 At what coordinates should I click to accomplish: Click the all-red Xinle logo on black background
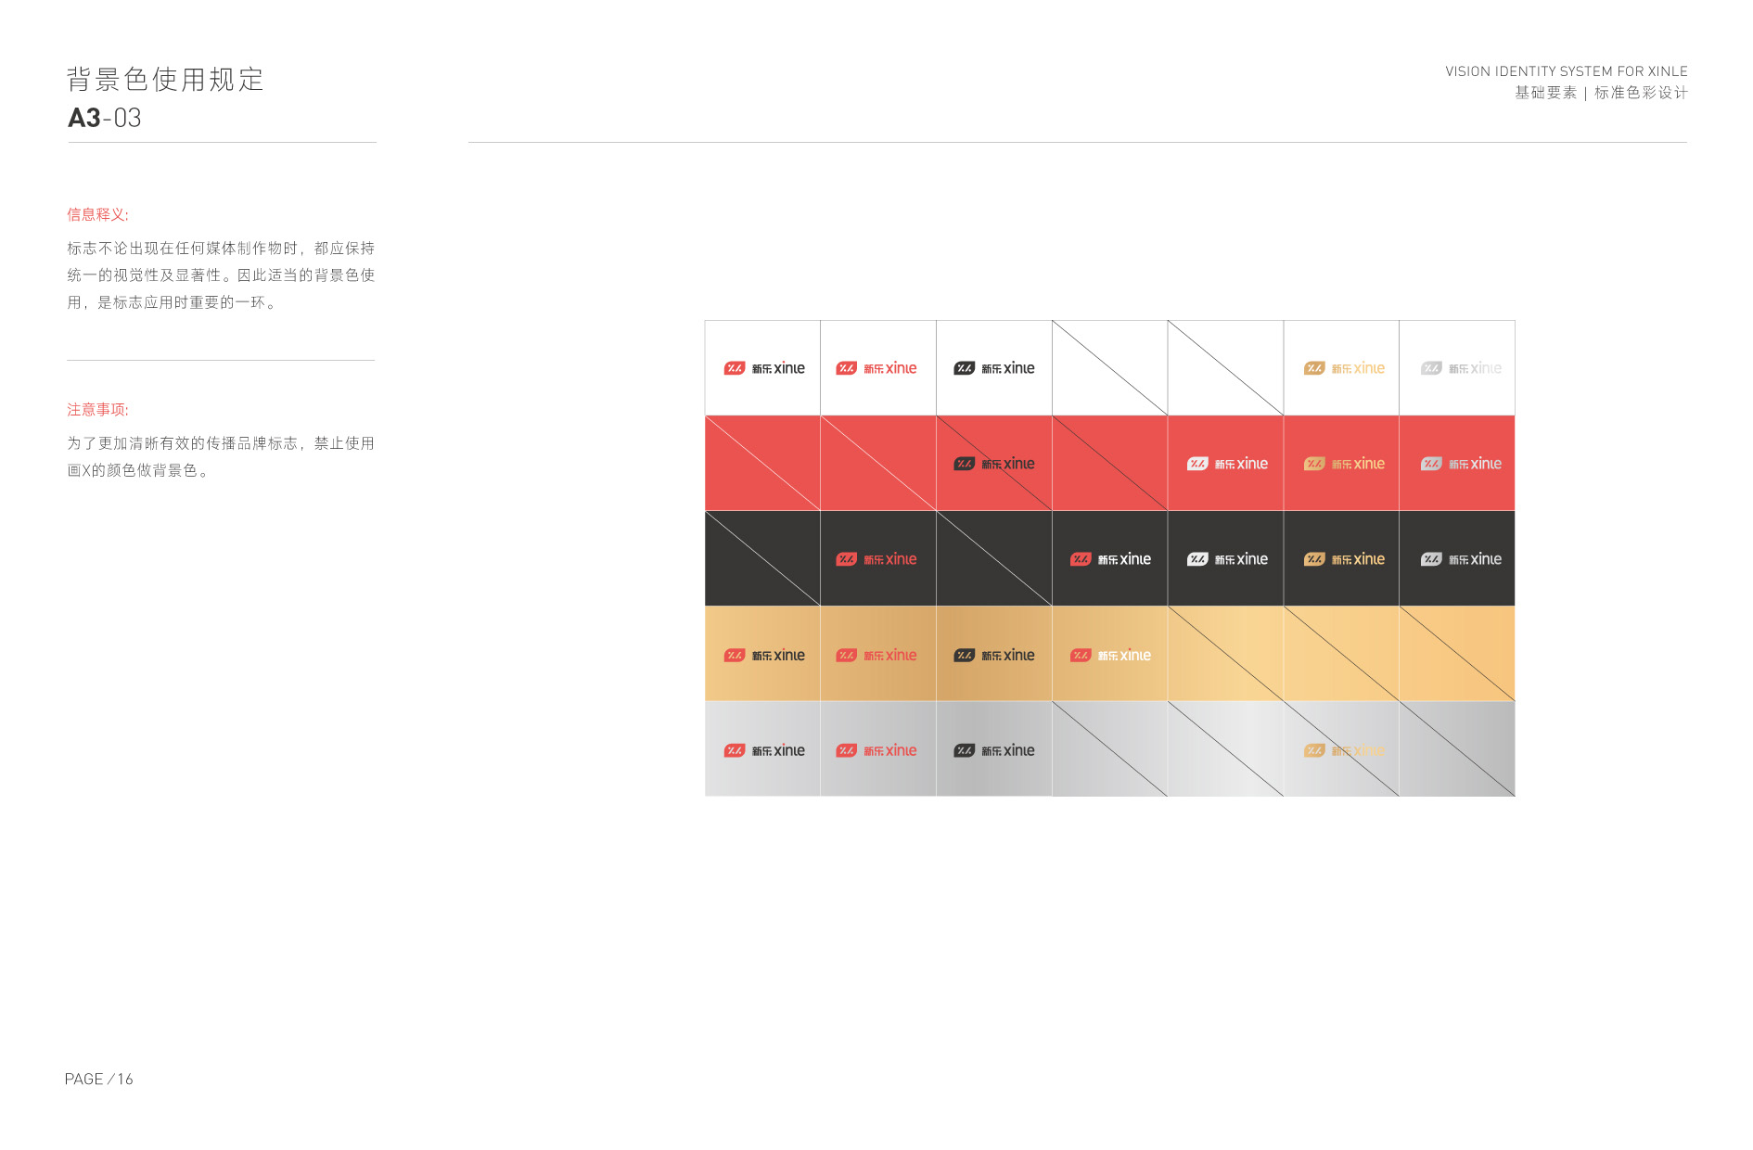876,559
